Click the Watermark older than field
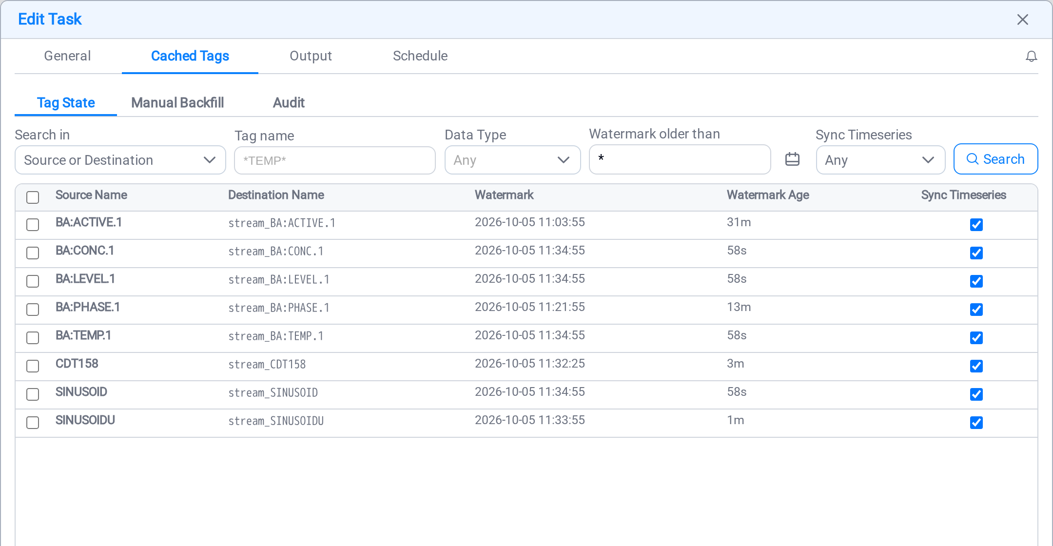The height and width of the screenshot is (546, 1053). click(680, 159)
